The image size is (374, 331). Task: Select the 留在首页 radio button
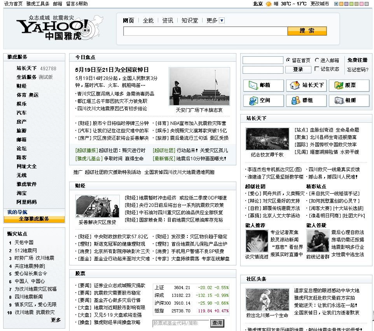point(288,60)
